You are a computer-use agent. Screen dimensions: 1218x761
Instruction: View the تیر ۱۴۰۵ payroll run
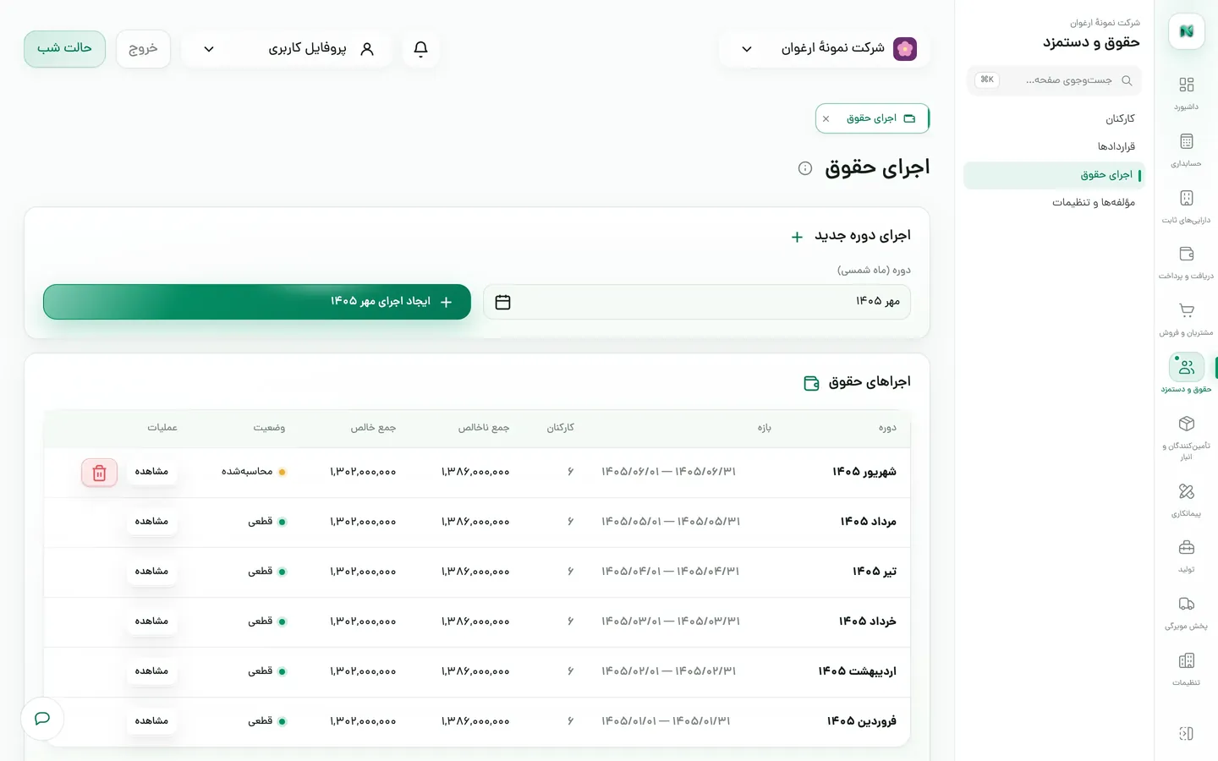pos(151,572)
